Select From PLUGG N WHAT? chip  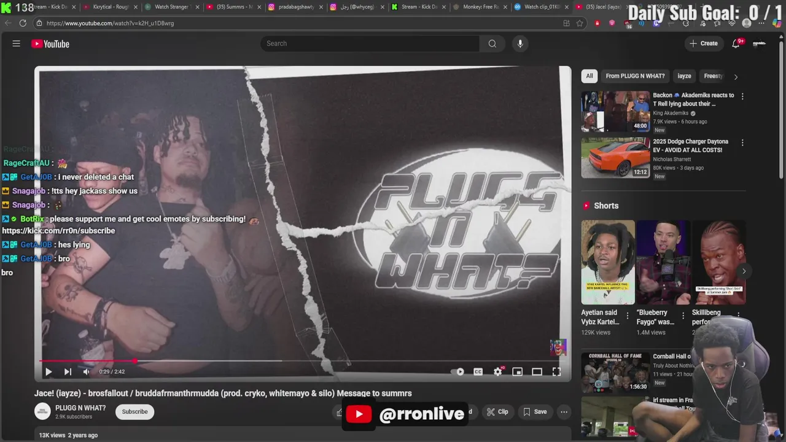[635, 76]
